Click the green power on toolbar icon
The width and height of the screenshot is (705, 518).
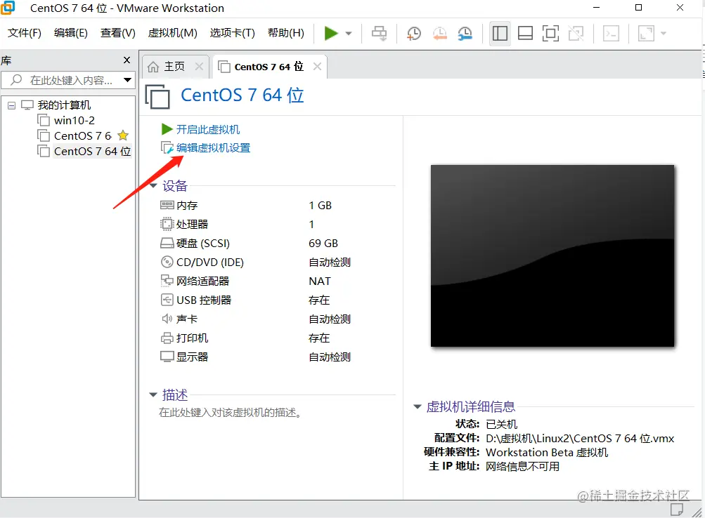click(x=330, y=33)
